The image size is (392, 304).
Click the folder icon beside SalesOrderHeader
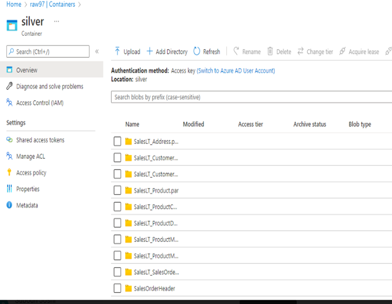pyautogui.click(x=128, y=288)
